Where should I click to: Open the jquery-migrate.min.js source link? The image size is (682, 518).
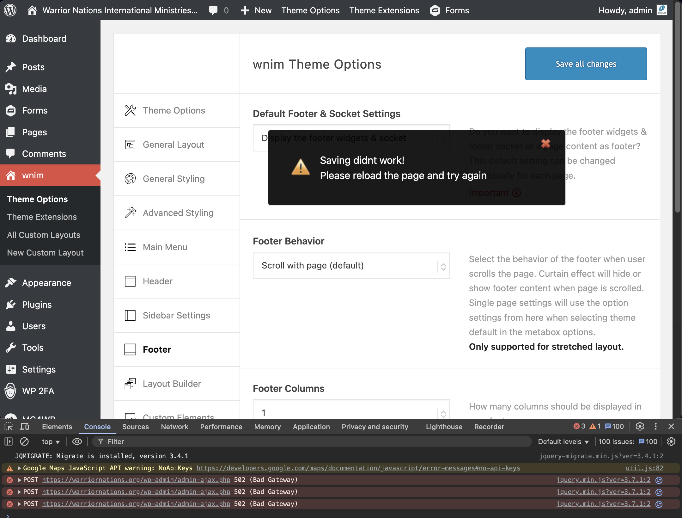[x=601, y=456]
